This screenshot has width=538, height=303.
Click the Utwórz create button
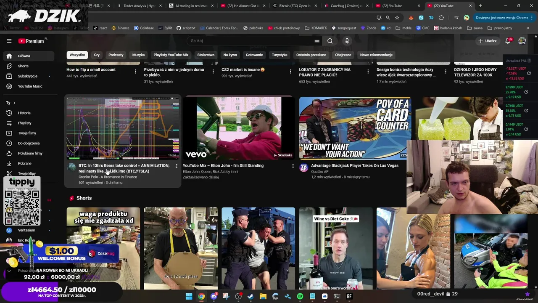point(488,41)
